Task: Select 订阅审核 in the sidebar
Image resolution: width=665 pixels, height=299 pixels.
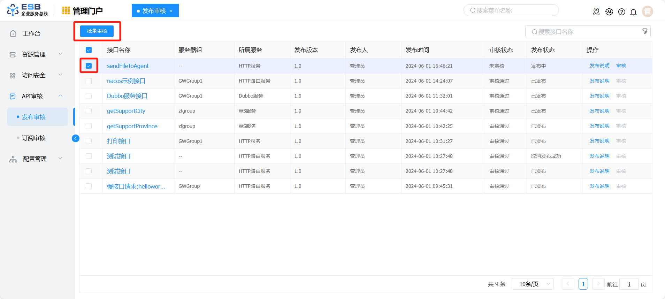Action: click(x=34, y=138)
